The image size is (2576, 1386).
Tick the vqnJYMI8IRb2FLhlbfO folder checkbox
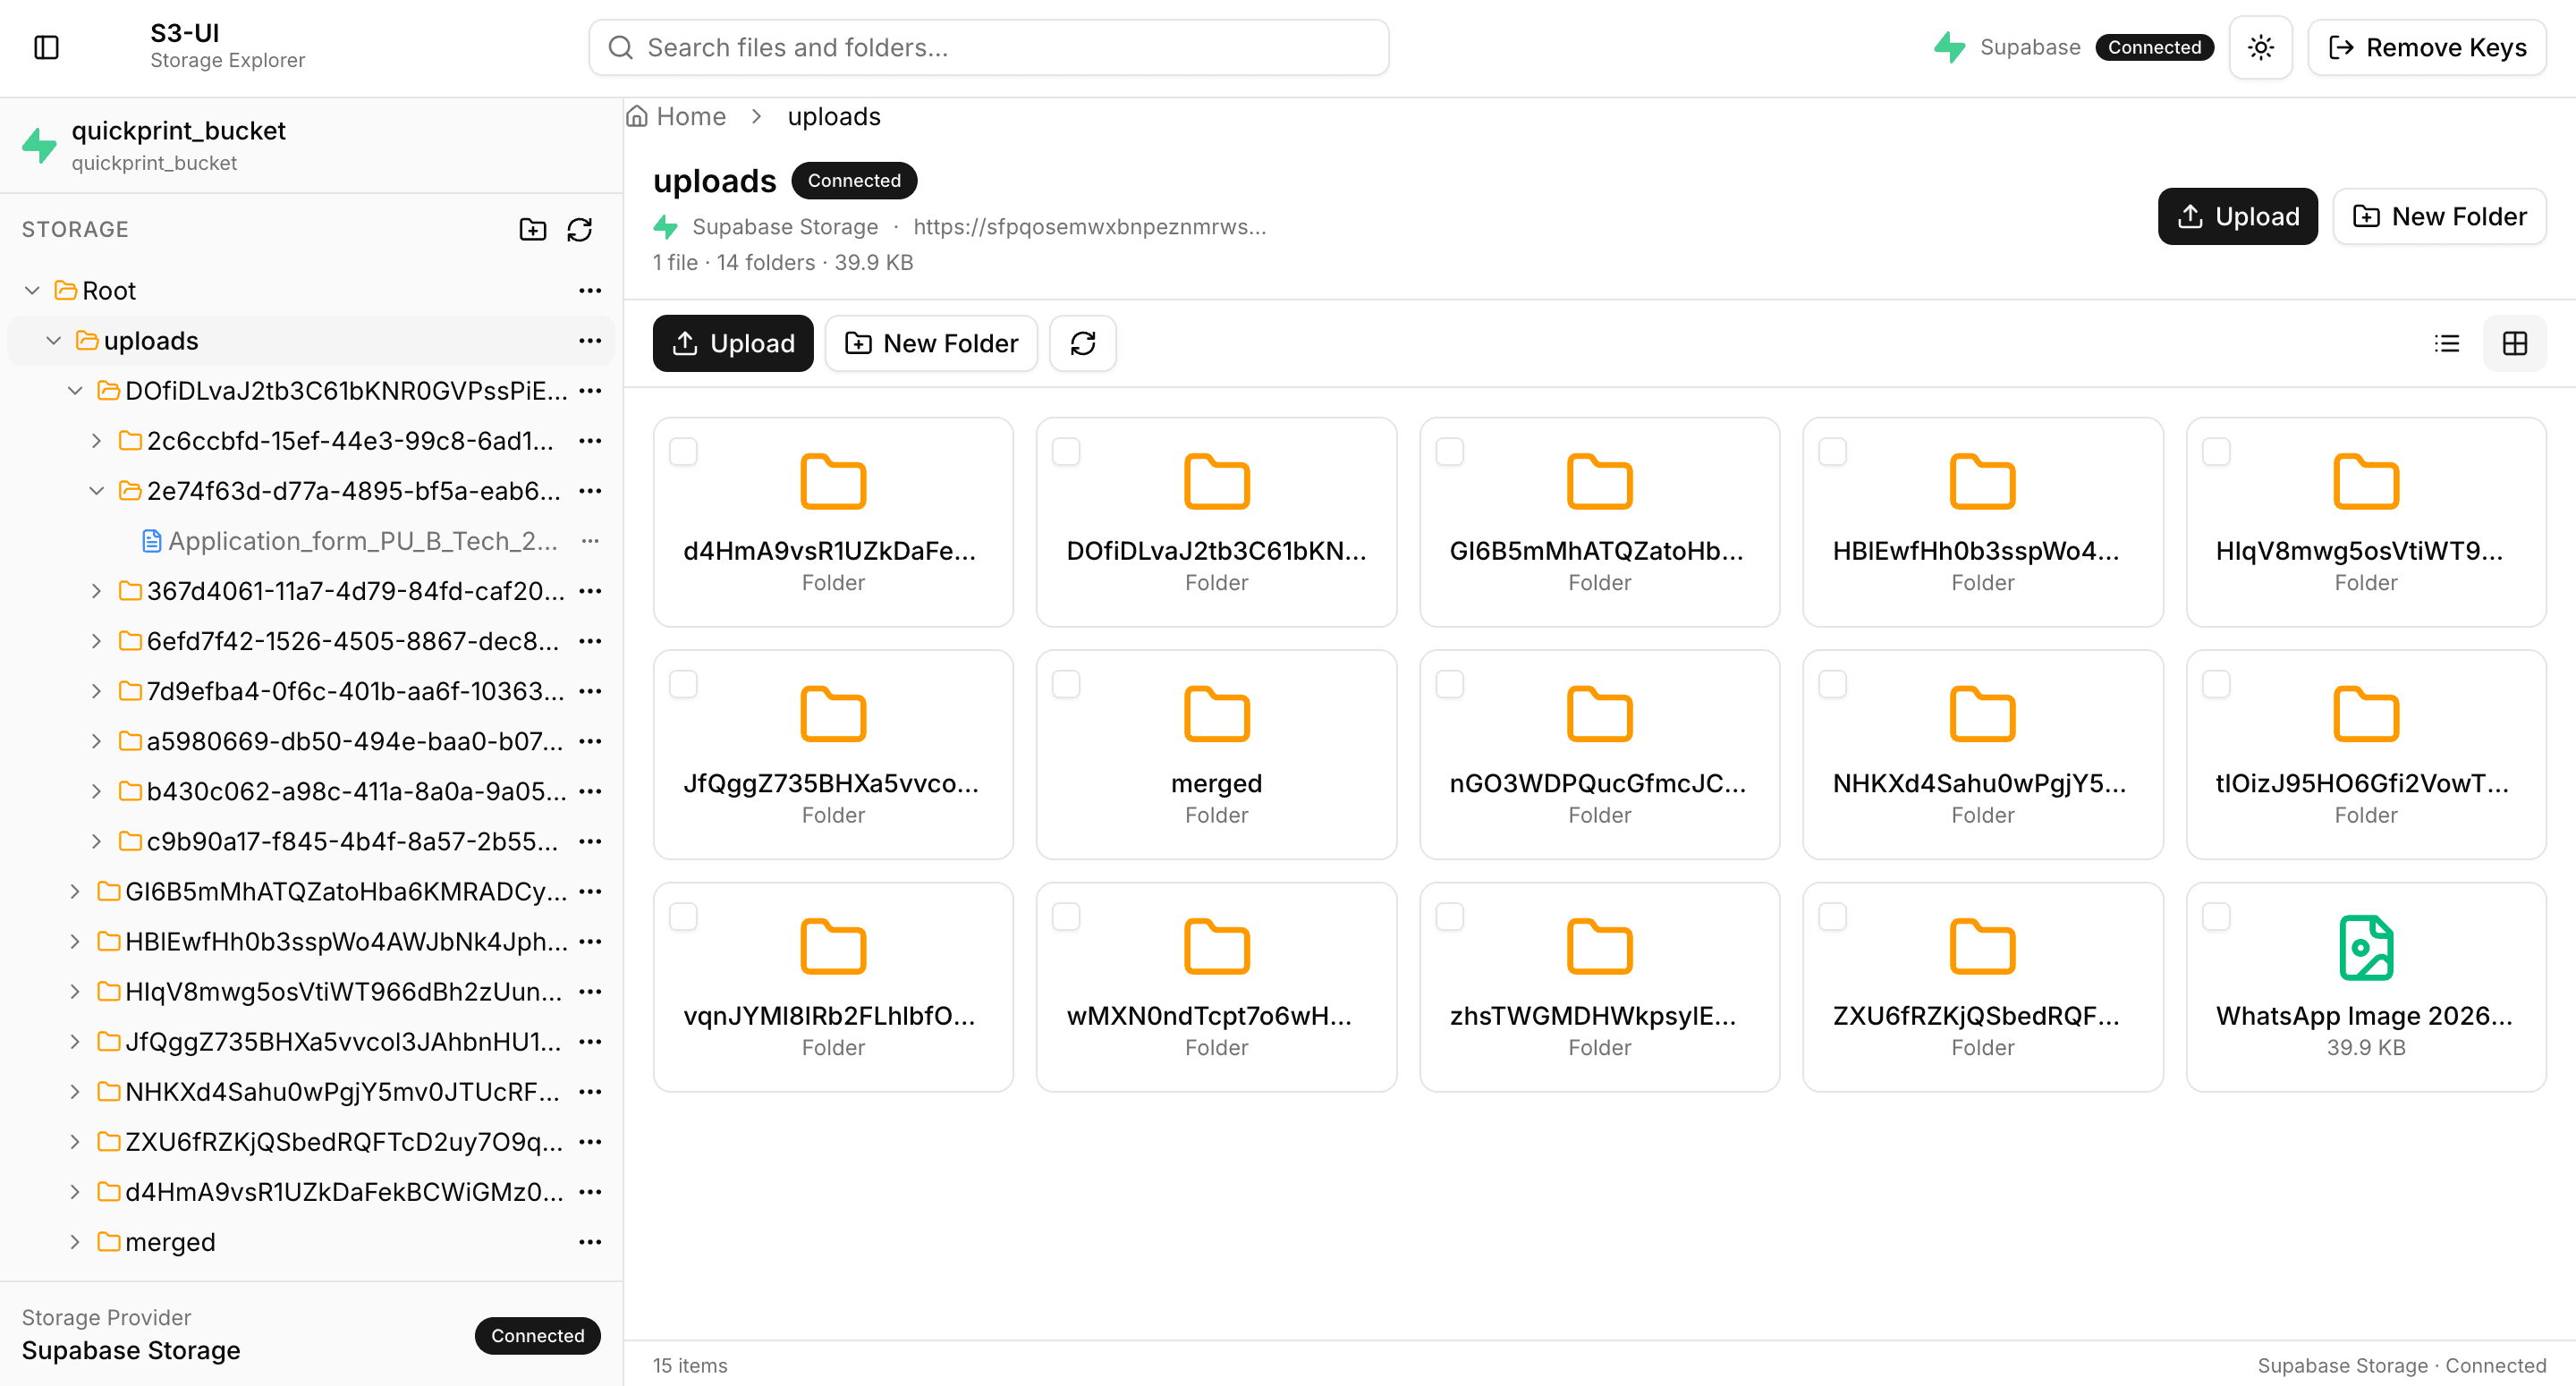(683, 916)
